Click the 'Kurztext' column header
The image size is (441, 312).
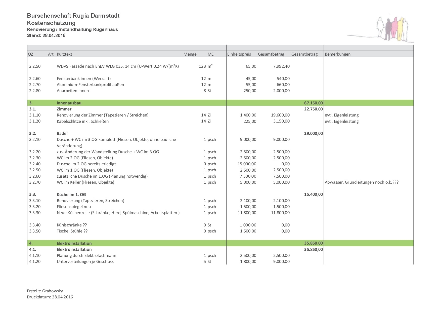[64, 54]
